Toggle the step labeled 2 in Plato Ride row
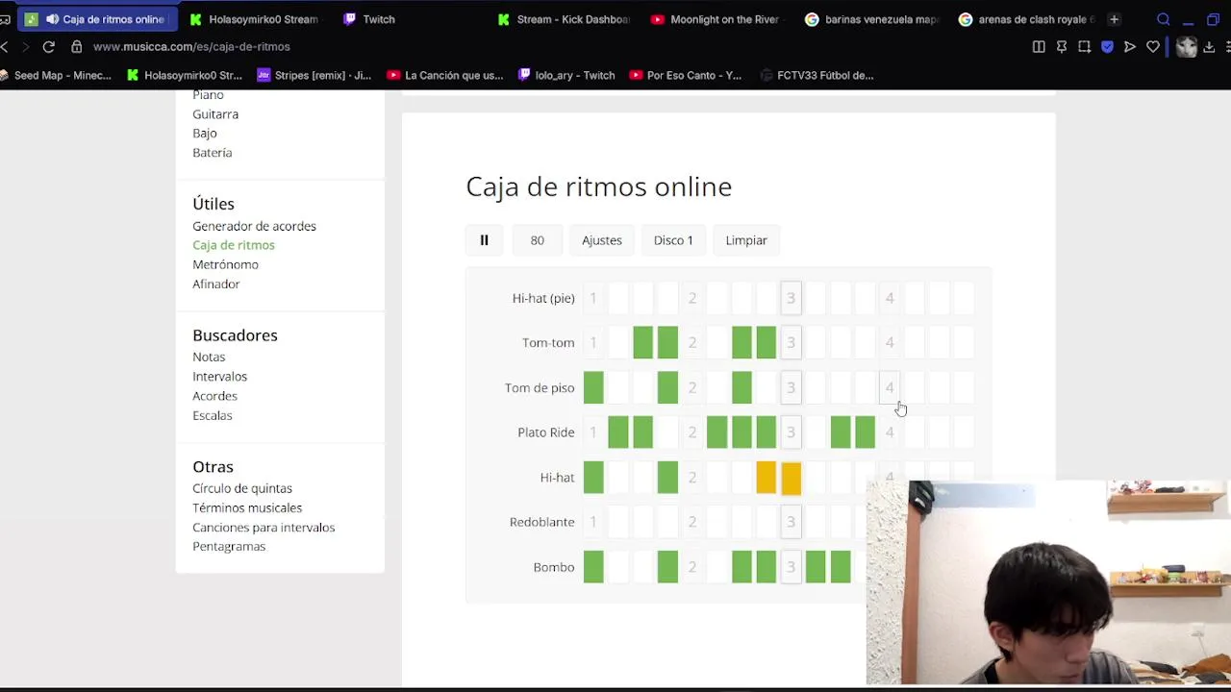 click(691, 432)
